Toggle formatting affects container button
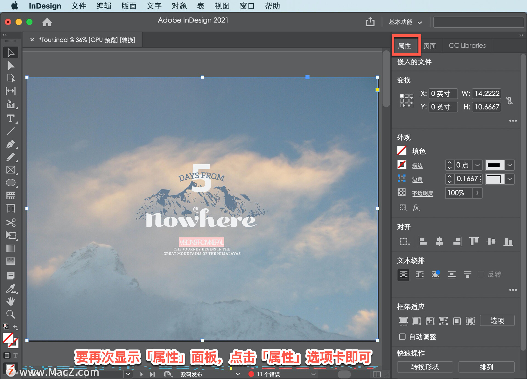Screen dimensions: 527x379 pyautogui.click(x=7, y=355)
